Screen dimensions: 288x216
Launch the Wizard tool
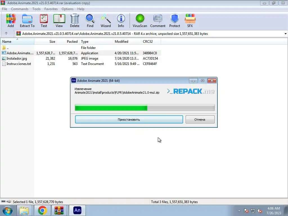tap(106, 21)
